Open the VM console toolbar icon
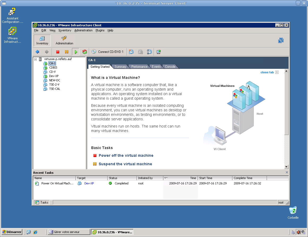 (x=159, y=52)
